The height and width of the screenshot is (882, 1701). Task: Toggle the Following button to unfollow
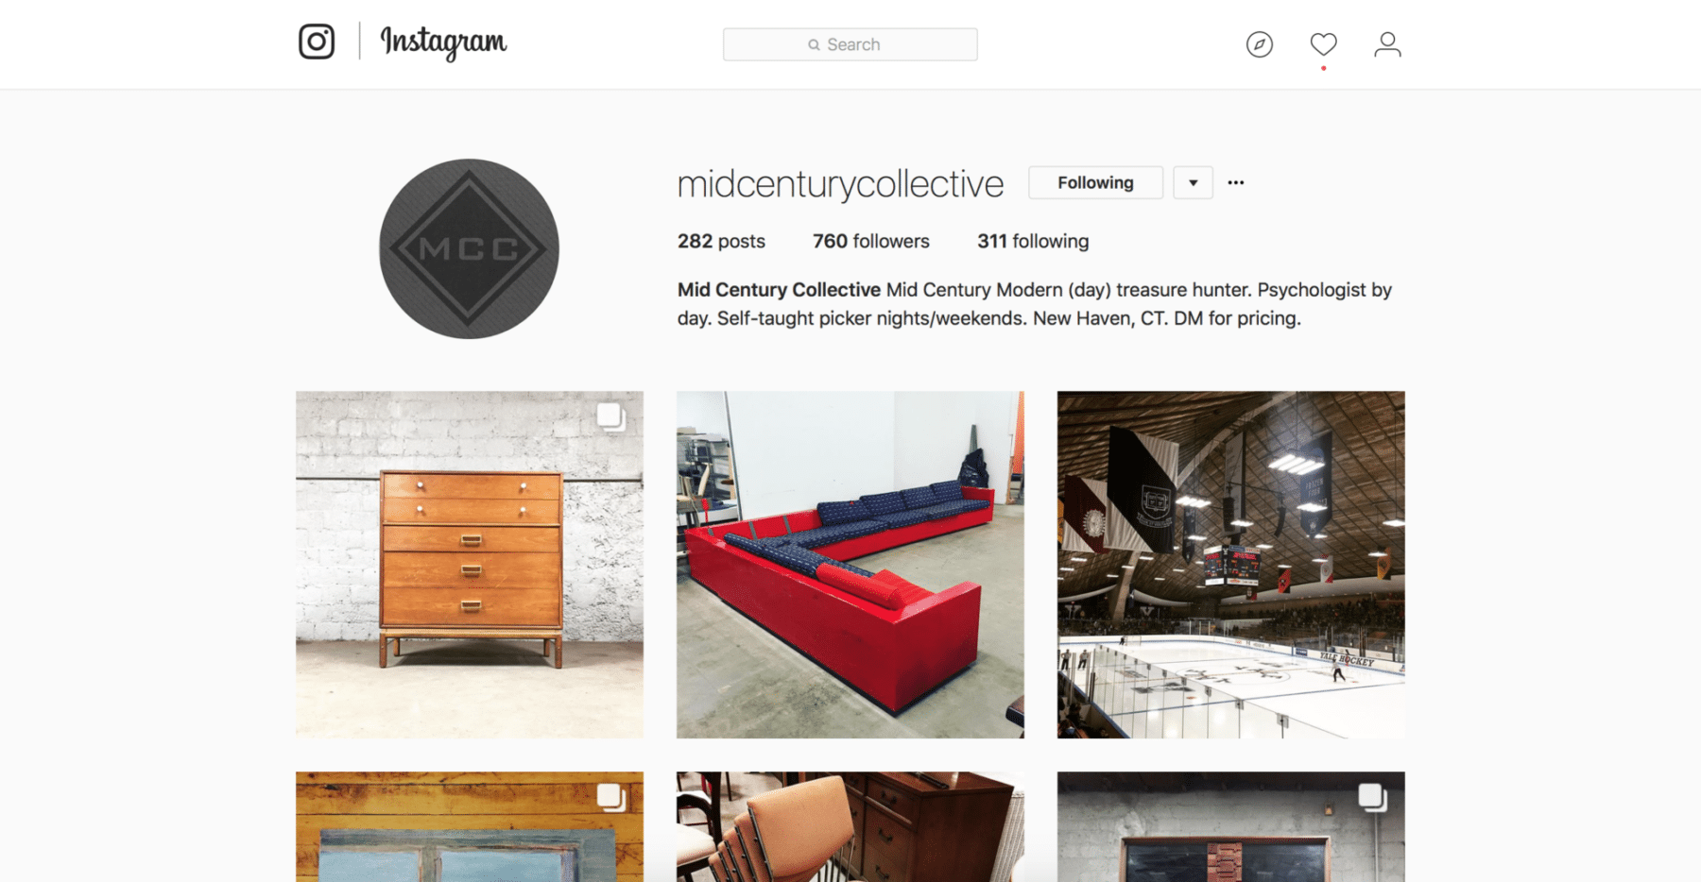[1095, 182]
